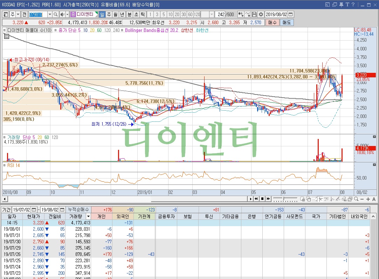Zoom in chart with plus icon
The image size is (379, 279).
(x=368, y=199)
